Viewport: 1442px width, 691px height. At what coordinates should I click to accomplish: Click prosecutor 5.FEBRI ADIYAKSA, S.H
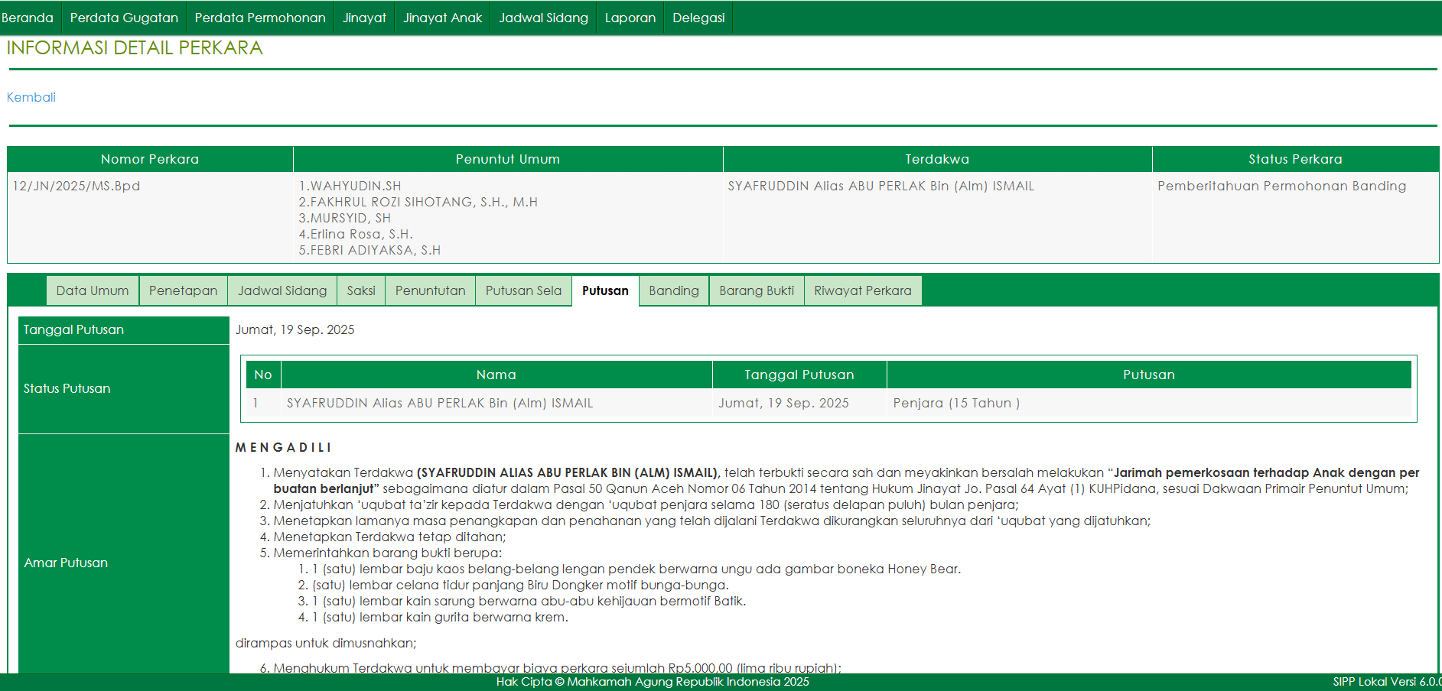click(369, 250)
